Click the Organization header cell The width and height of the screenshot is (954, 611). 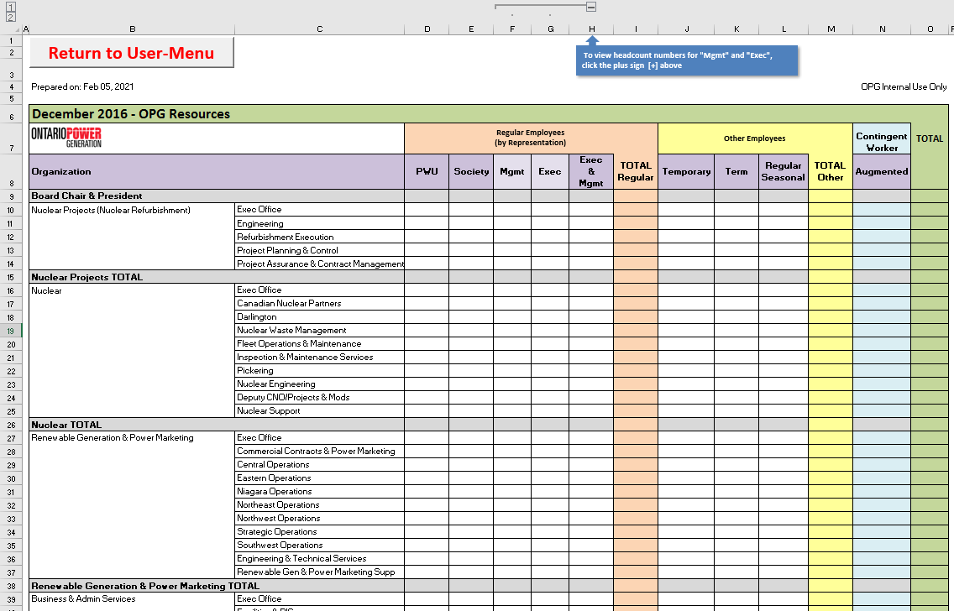point(217,171)
